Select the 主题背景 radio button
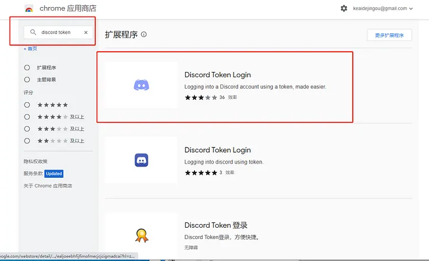The width and height of the screenshot is (429, 261). click(27, 80)
